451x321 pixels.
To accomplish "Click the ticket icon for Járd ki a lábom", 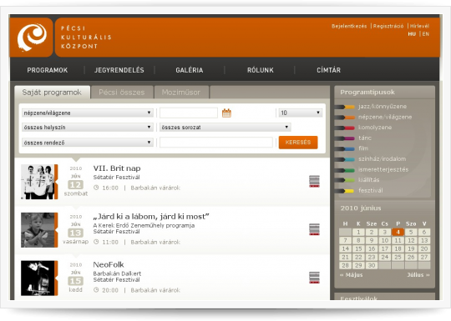I will pyautogui.click(x=314, y=229).
